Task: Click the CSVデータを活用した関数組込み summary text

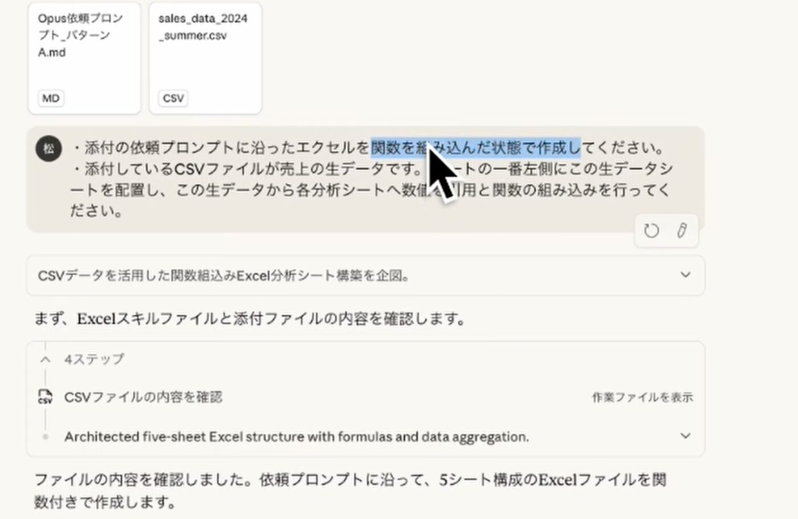Action: pyautogui.click(x=223, y=275)
